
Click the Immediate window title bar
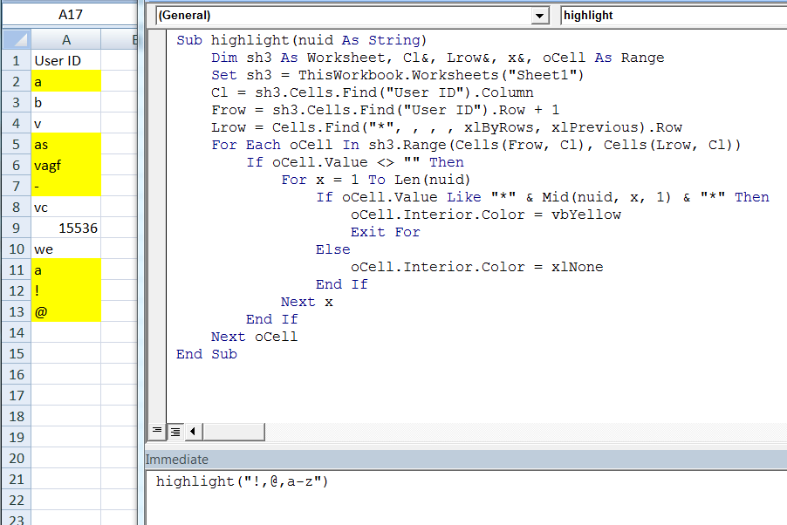349,459
